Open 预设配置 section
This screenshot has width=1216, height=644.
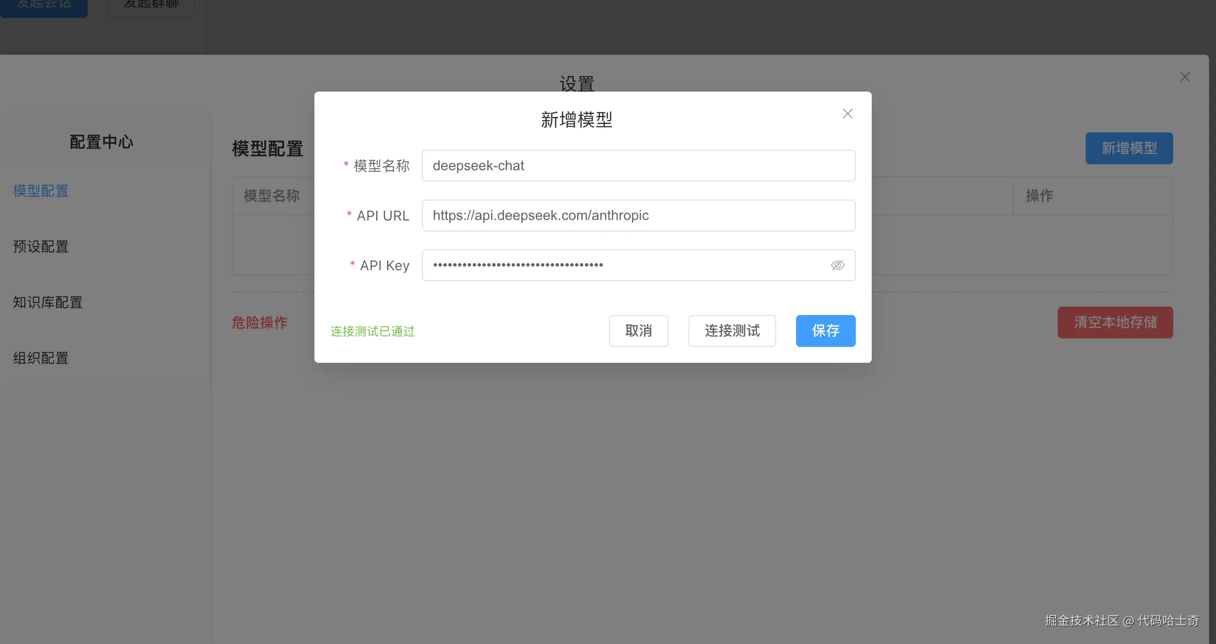point(40,247)
